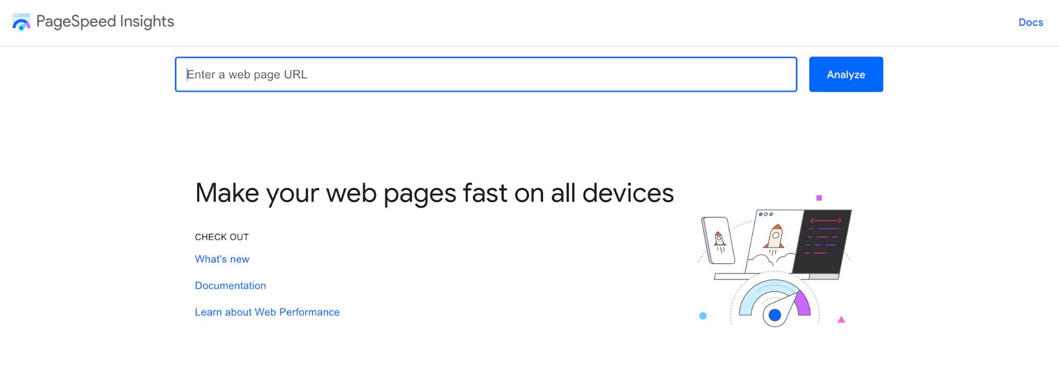Viewport: 1059px width, 365px height.
Task: Open the What's new link
Action: (221, 259)
